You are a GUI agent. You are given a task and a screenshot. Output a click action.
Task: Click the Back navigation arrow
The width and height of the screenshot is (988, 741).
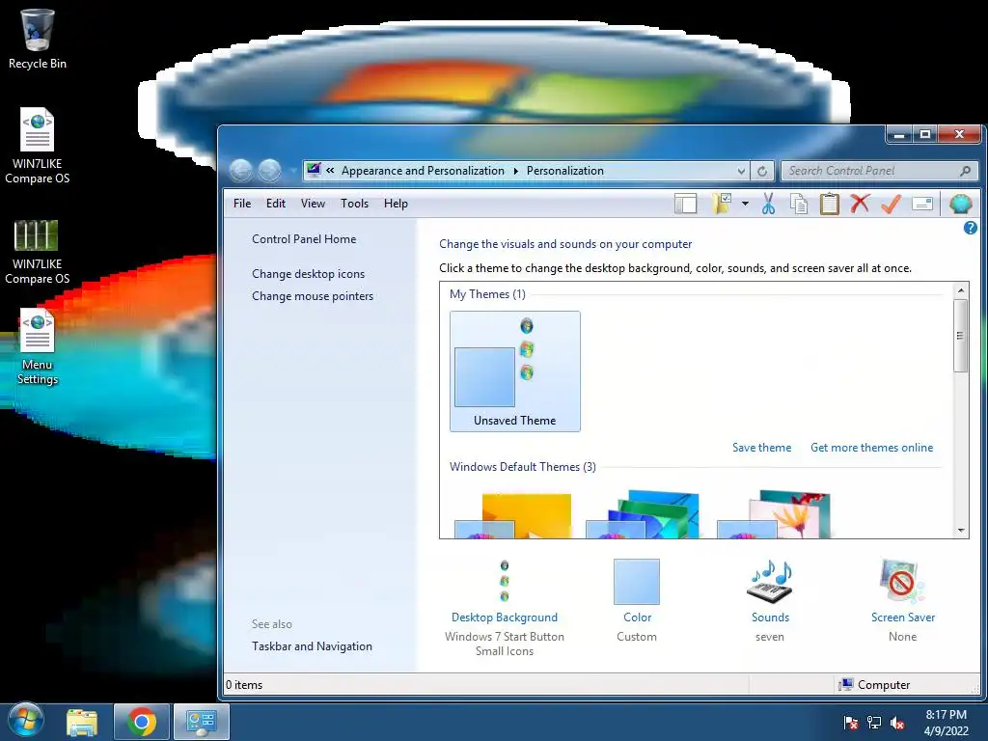[240, 170]
